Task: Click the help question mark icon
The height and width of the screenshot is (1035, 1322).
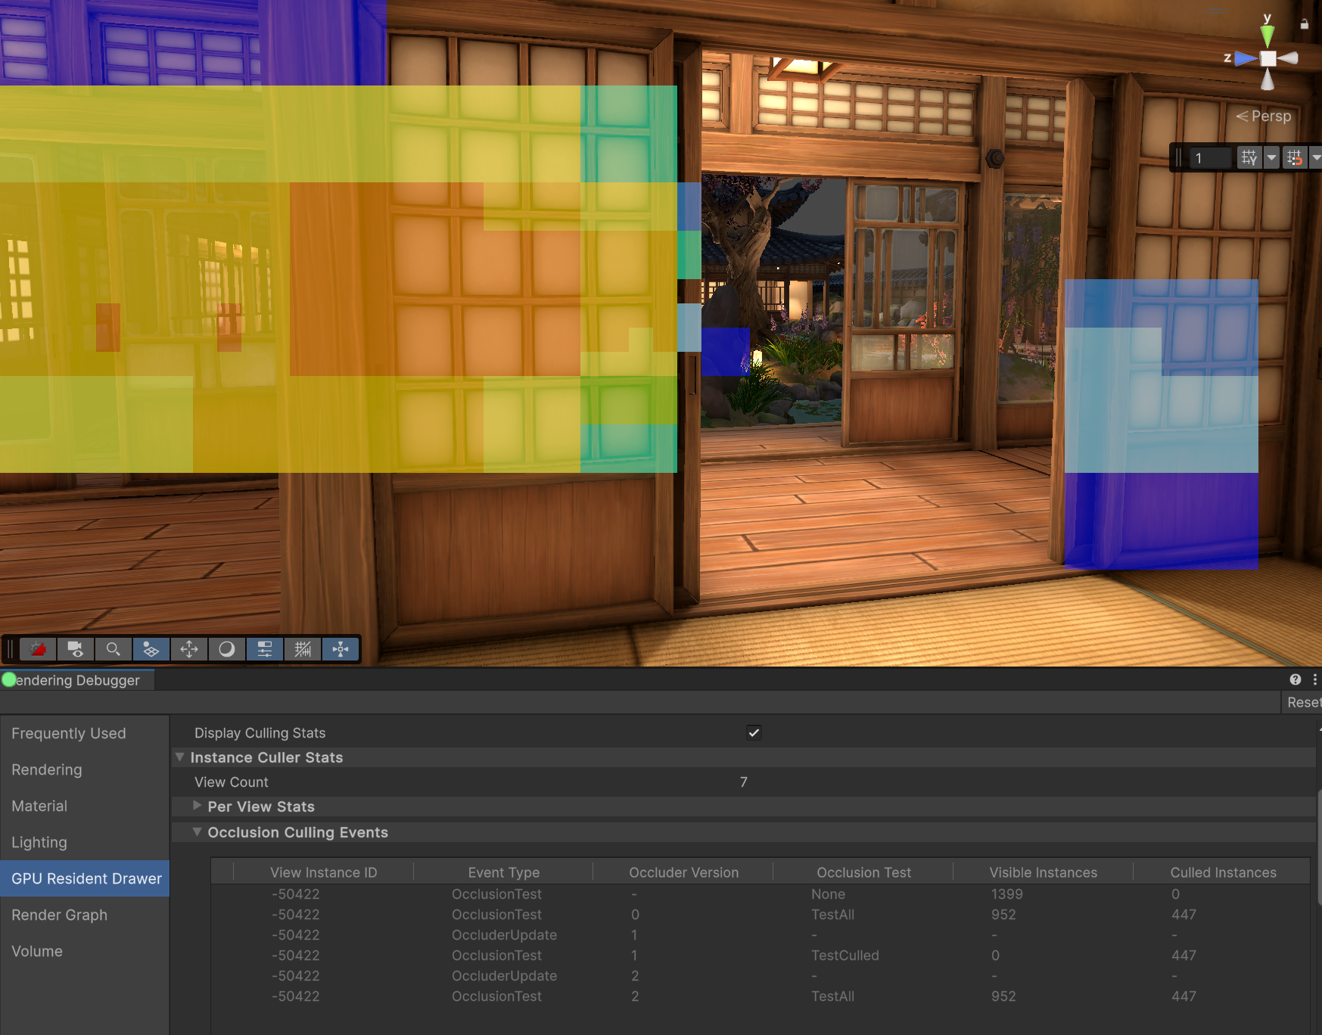Action: click(x=1295, y=679)
